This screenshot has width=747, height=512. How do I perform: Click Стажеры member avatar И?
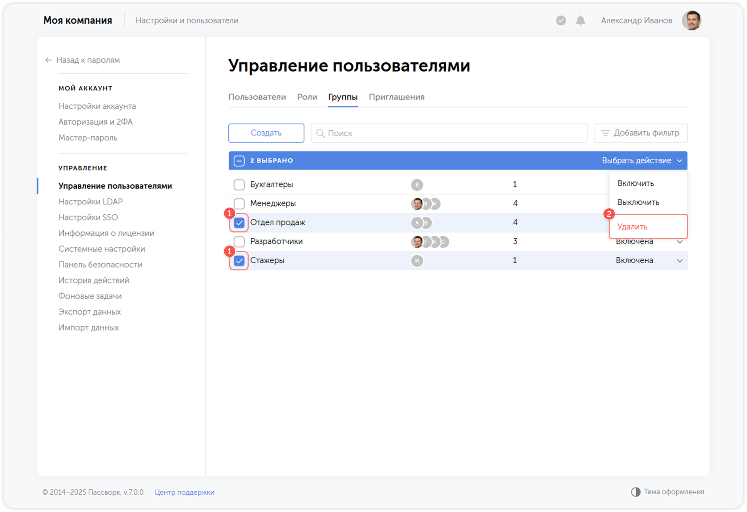click(x=417, y=261)
